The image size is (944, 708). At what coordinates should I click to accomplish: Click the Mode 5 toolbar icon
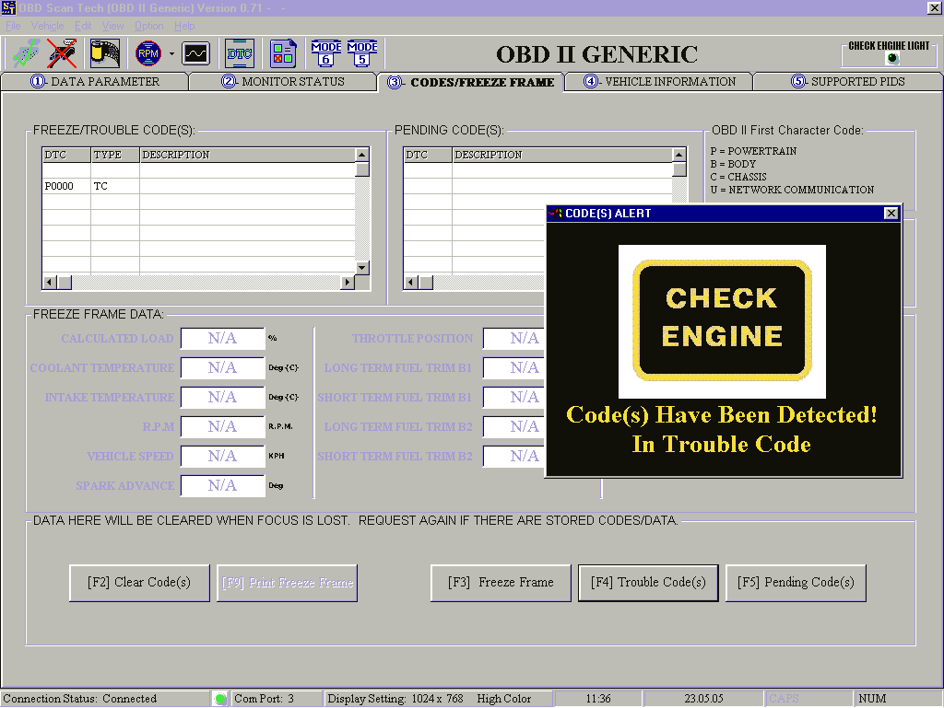(x=362, y=53)
